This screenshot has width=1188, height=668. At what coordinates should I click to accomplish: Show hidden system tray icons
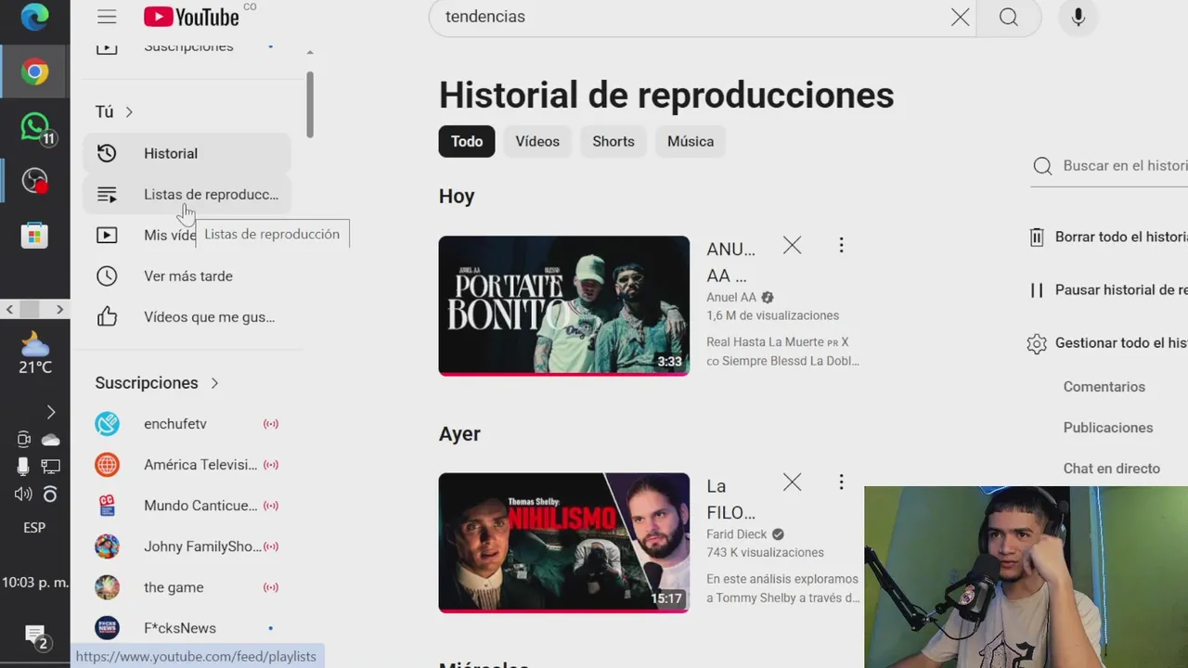51,412
